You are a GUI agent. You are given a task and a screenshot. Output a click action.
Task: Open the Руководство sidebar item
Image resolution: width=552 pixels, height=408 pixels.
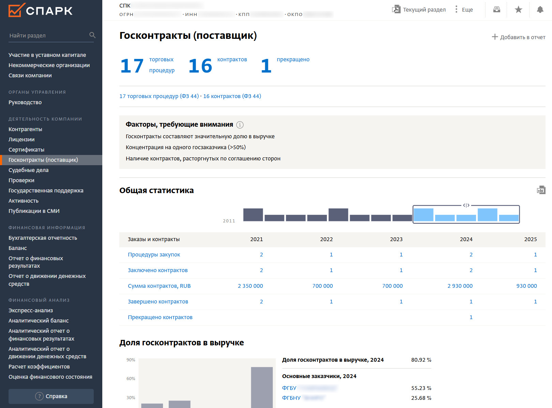tap(25, 102)
